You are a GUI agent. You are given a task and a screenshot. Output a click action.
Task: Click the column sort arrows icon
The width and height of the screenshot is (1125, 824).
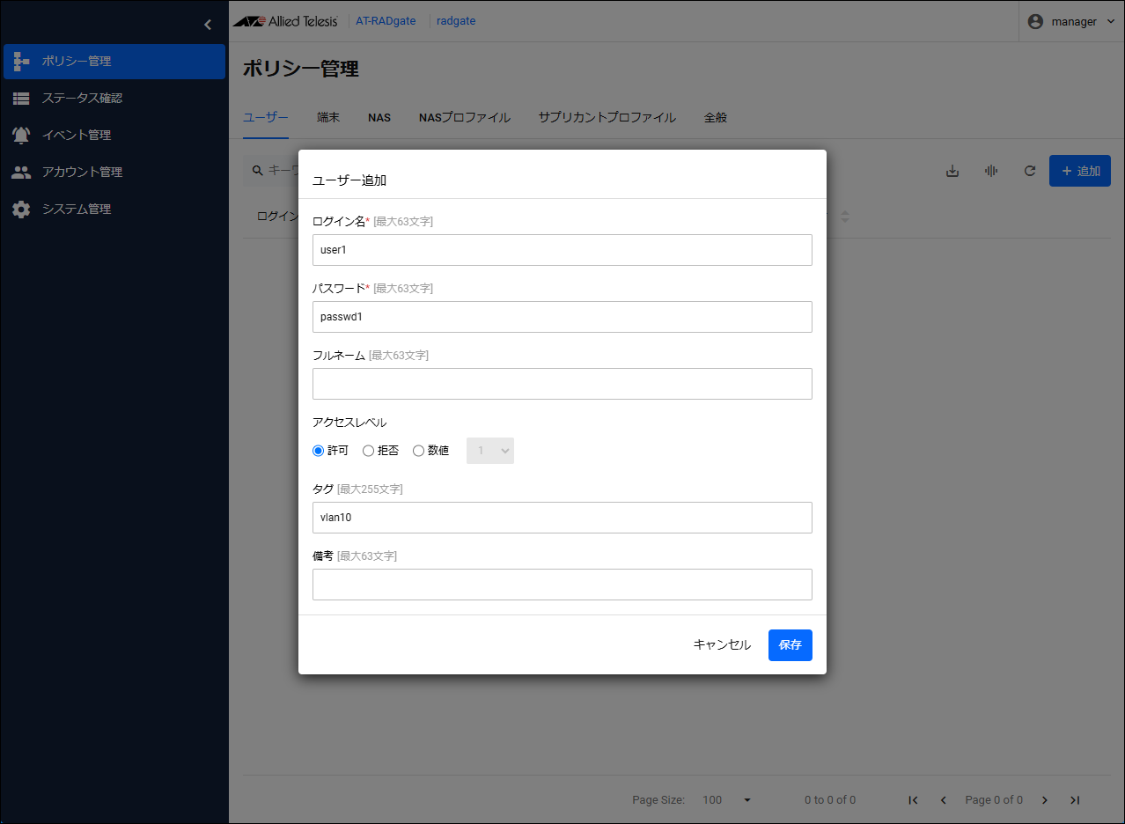click(845, 217)
